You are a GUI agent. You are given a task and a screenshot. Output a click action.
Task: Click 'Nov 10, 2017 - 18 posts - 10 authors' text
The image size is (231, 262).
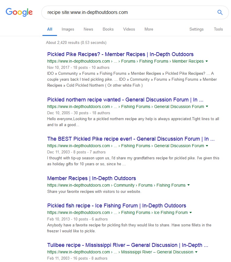click(78, 68)
